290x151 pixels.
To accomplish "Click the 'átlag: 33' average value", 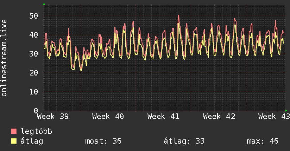I will tap(184, 141).
